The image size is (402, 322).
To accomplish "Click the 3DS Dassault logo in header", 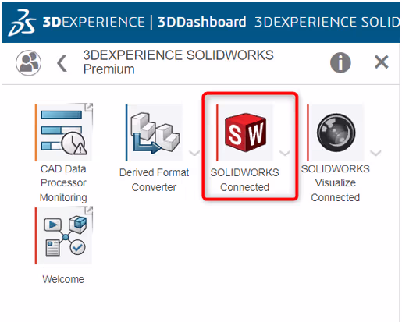I will click(x=22, y=23).
